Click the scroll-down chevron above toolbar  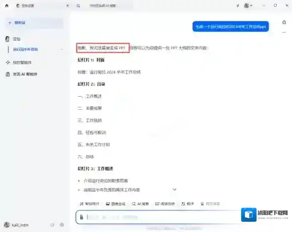174,189
